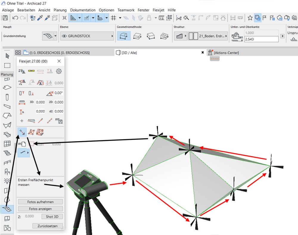This screenshot has height=235, width=298.
Task: Select the Stair tool in the toolbox
Action: tap(7, 153)
